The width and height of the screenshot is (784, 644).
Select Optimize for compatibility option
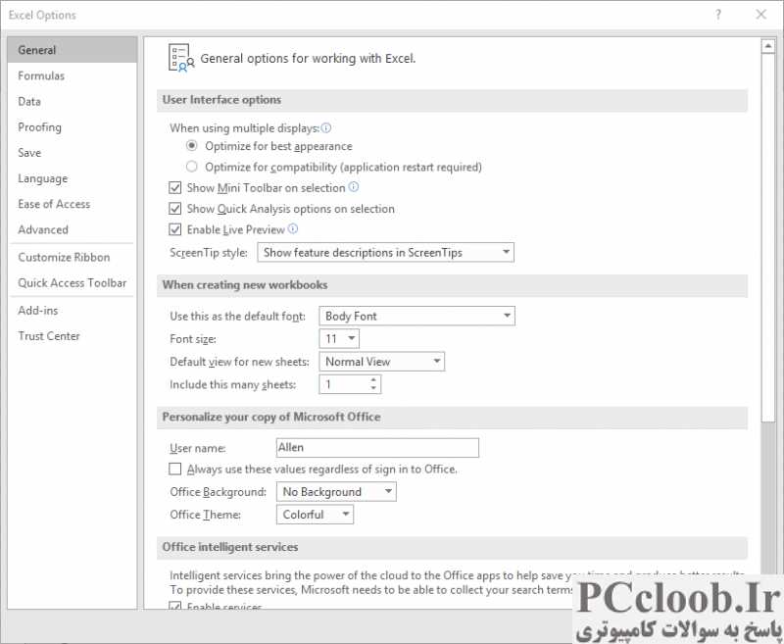(191, 167)
